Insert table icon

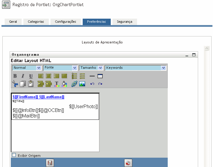pos(100,76)
